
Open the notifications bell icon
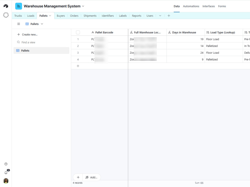[x=6, y=173]
